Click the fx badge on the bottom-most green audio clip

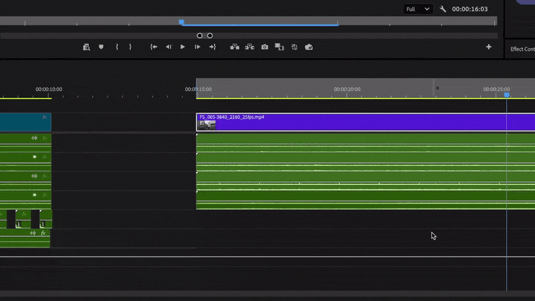click(43, 233)
